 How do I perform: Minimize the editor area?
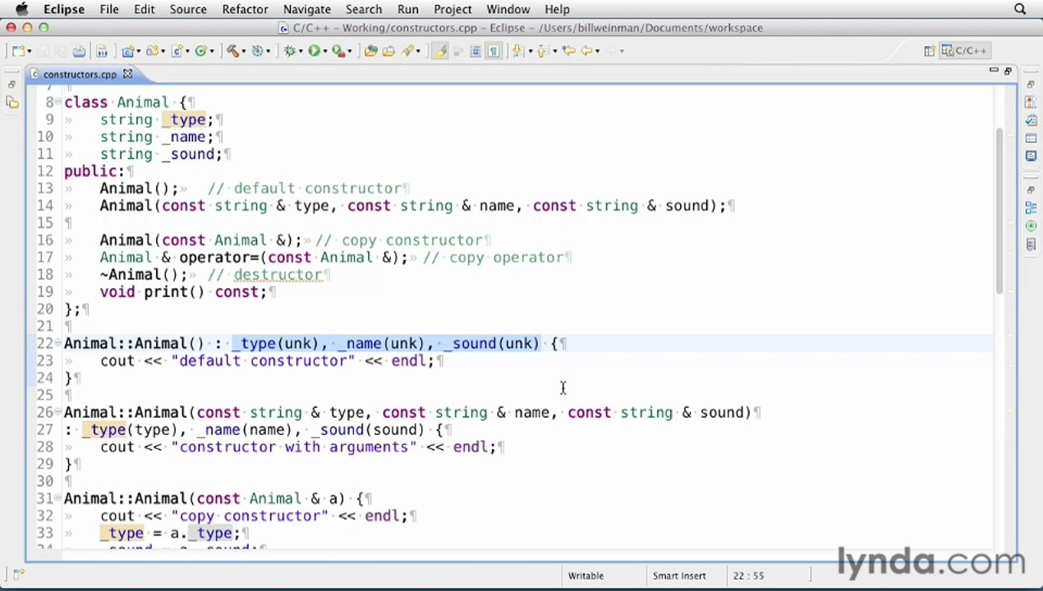(994, 71)
